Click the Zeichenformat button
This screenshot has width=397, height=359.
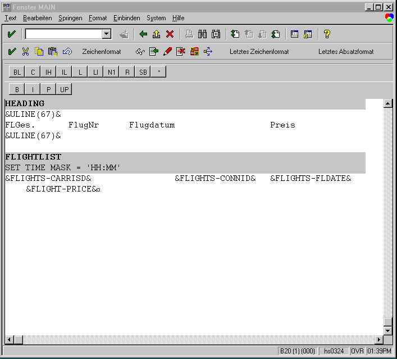(101, 52)
